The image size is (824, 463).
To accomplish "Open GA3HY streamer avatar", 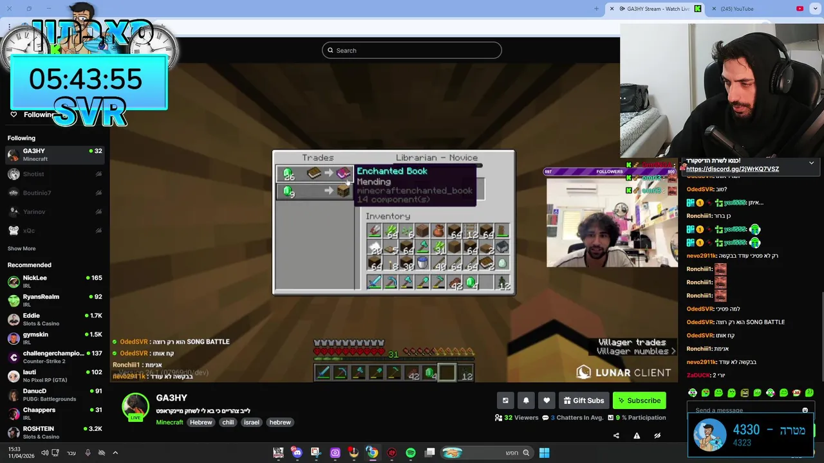I will [135, 407].
